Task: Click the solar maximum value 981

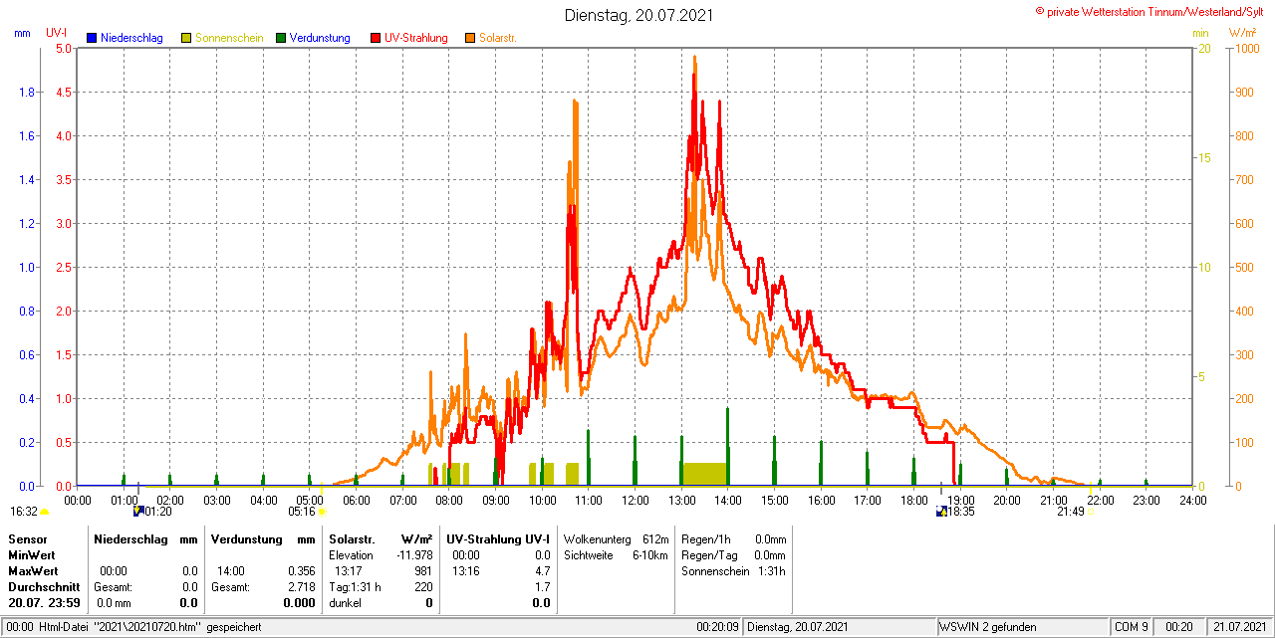Action: pos(423,571)
